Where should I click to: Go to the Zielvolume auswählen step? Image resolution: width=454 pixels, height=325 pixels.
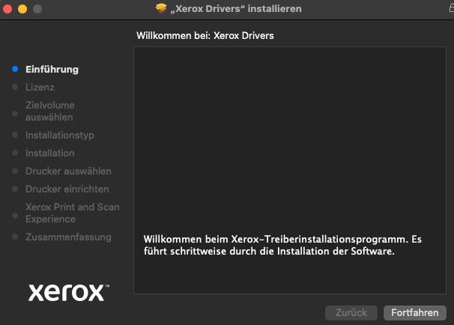(50, 112)
